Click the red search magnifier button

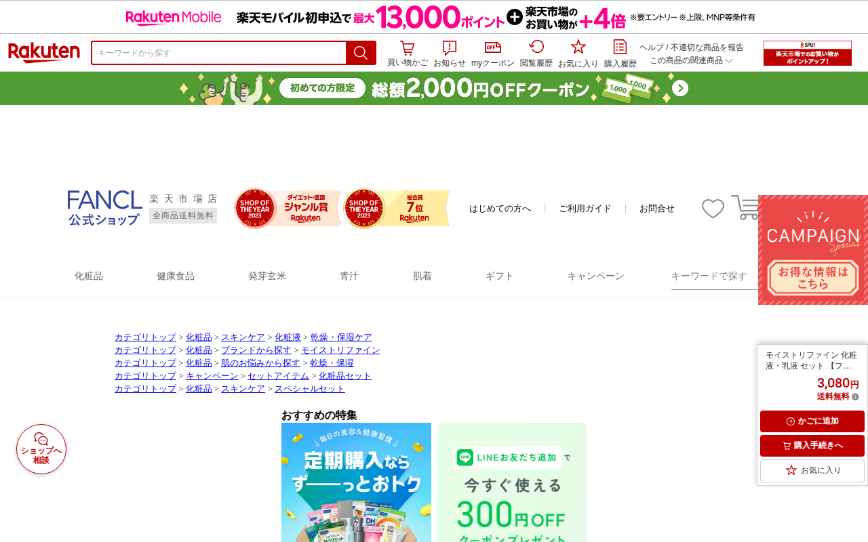tap(361, 53)
